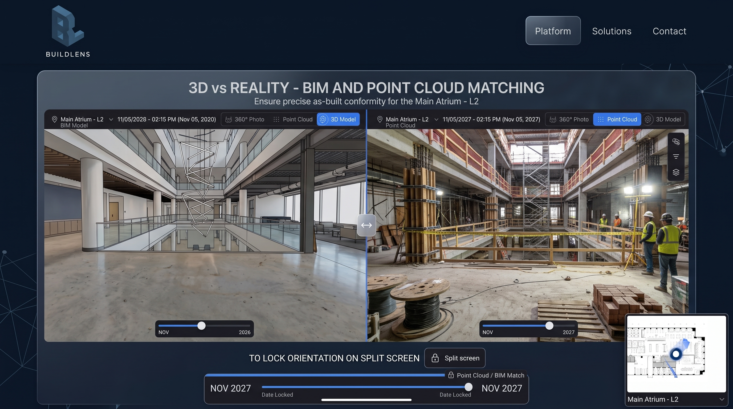
Task: Select 3D Model view in right pane
Action: click(x=663, y=120)
